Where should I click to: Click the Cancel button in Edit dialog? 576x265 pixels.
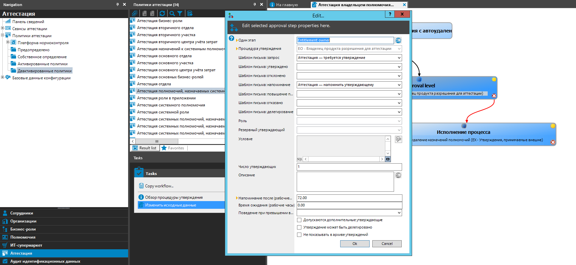[x=387, y=244]
